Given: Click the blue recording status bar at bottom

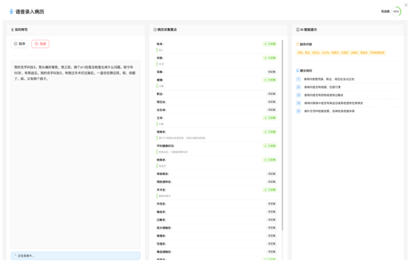Looking at the screenshot, I should (75, 256).
